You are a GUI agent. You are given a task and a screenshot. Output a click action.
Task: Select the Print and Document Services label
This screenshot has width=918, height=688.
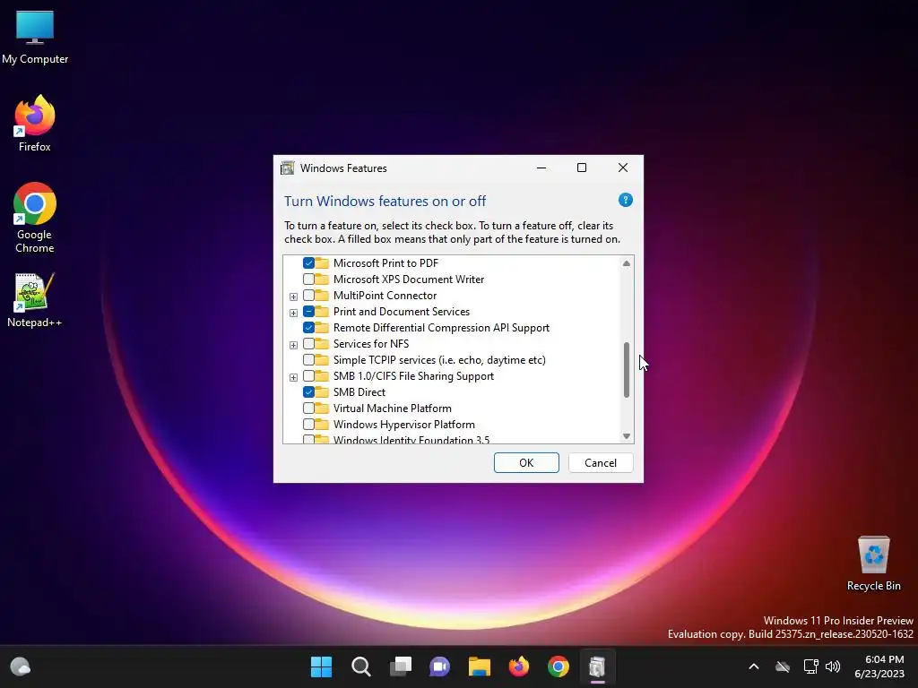tap(402, 311)
